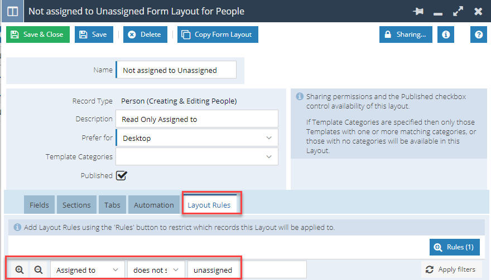Switch to the Fields tab

(x=39, y=205)
